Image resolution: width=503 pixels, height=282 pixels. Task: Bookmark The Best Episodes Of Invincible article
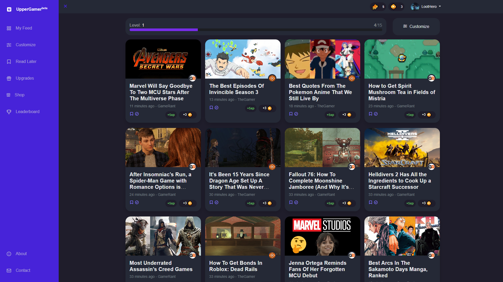pos(211,108)
